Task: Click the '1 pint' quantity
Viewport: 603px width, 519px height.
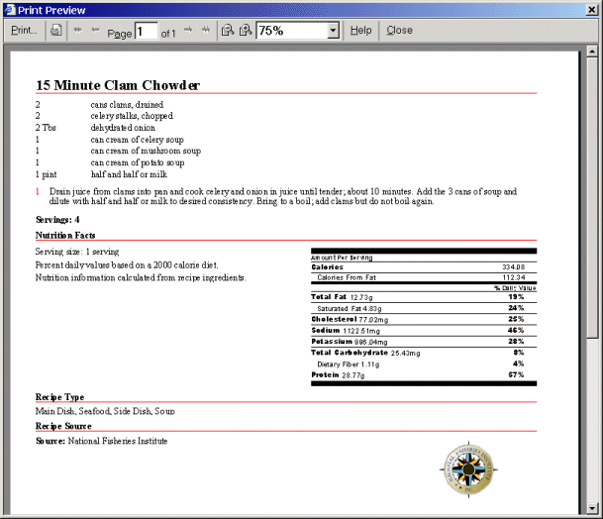Action: point(46,174)
